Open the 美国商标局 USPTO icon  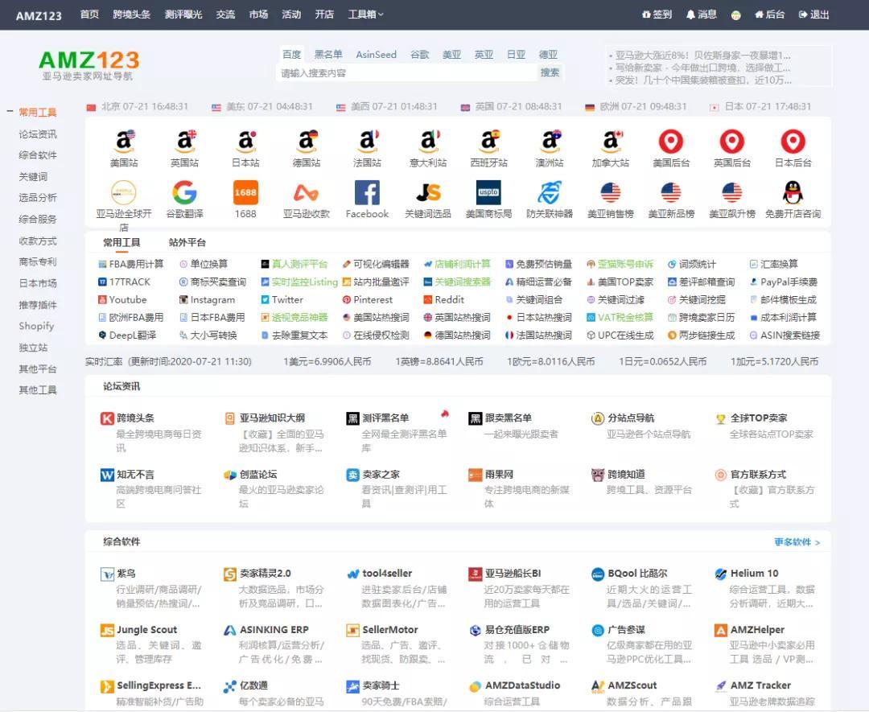pyautogui.click(x=489, y=194)
